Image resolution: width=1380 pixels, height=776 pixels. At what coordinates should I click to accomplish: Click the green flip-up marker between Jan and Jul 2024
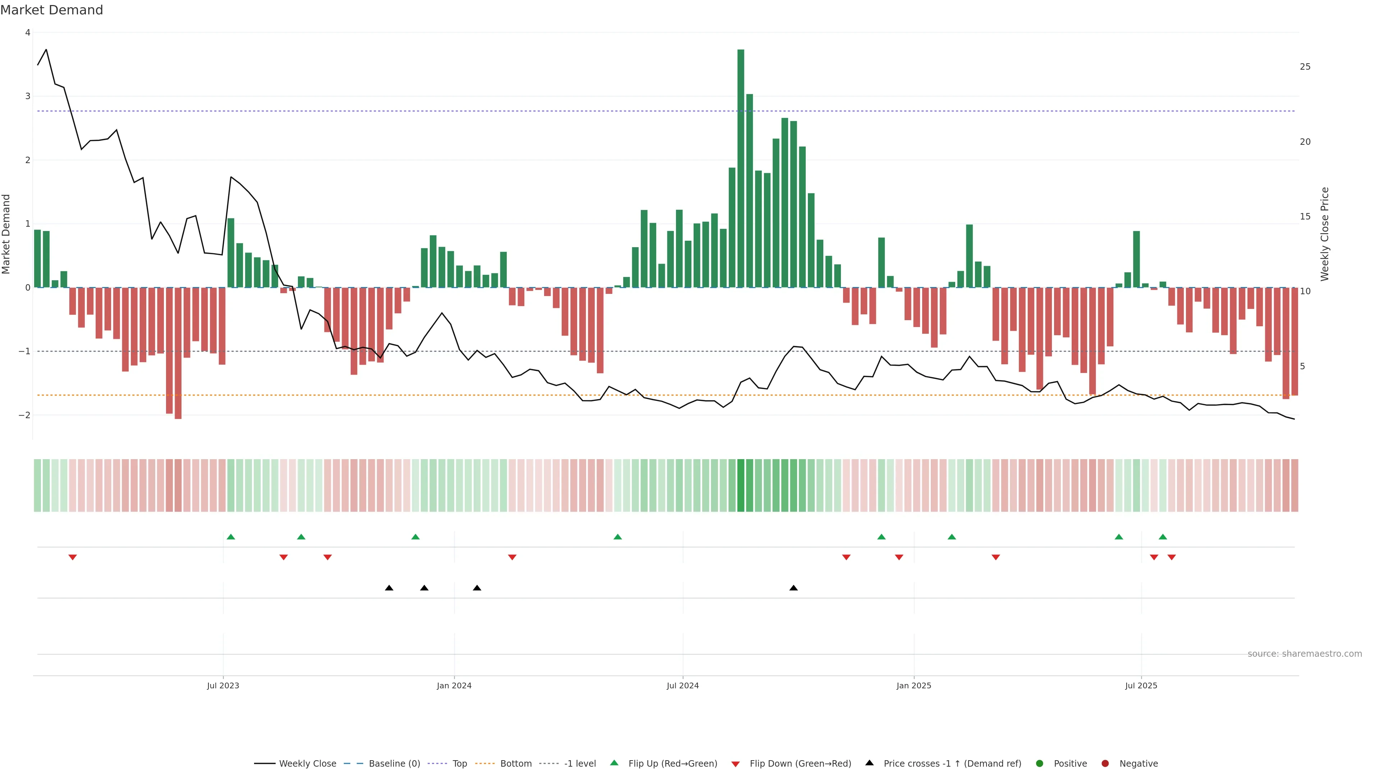coord(618,537)
